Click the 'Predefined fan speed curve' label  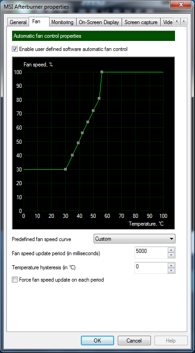[x=41, y=239]
